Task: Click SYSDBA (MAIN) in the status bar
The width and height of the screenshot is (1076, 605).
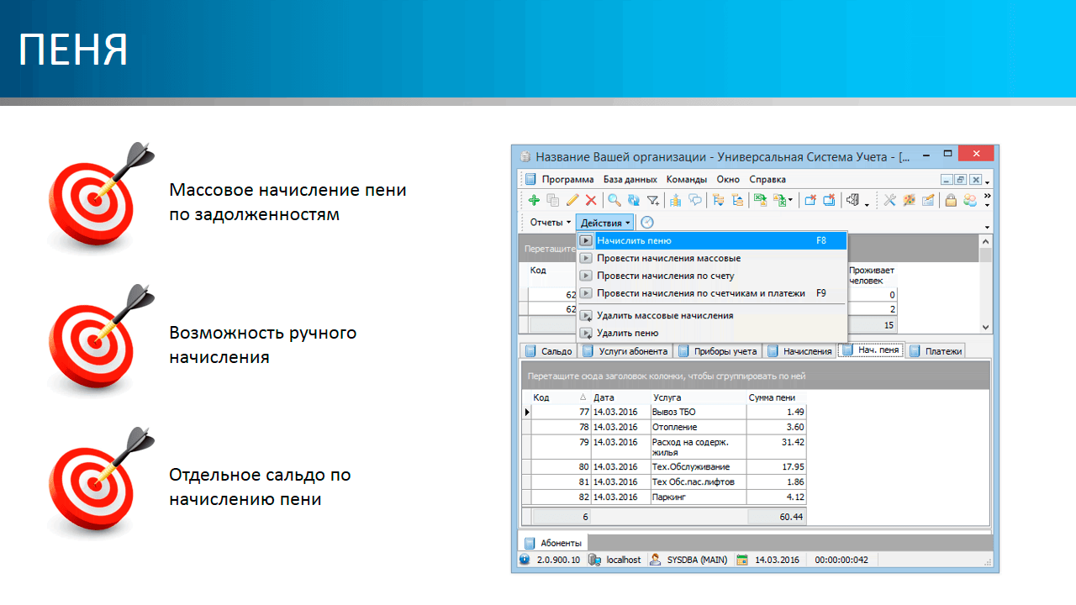Action: tap(697, 560)
